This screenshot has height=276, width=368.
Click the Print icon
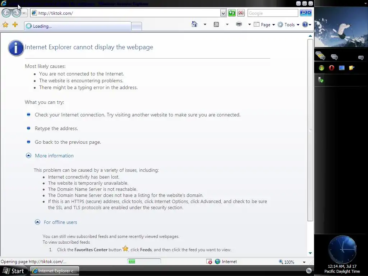tap(239, 24)
